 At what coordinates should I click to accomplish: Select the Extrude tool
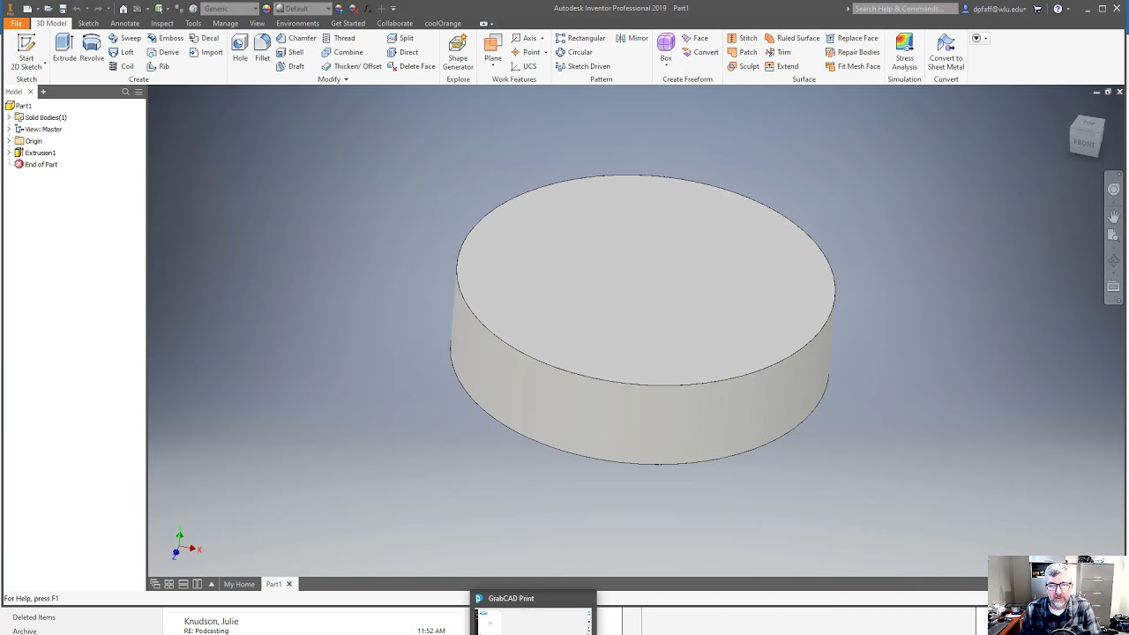click(64, 49)
